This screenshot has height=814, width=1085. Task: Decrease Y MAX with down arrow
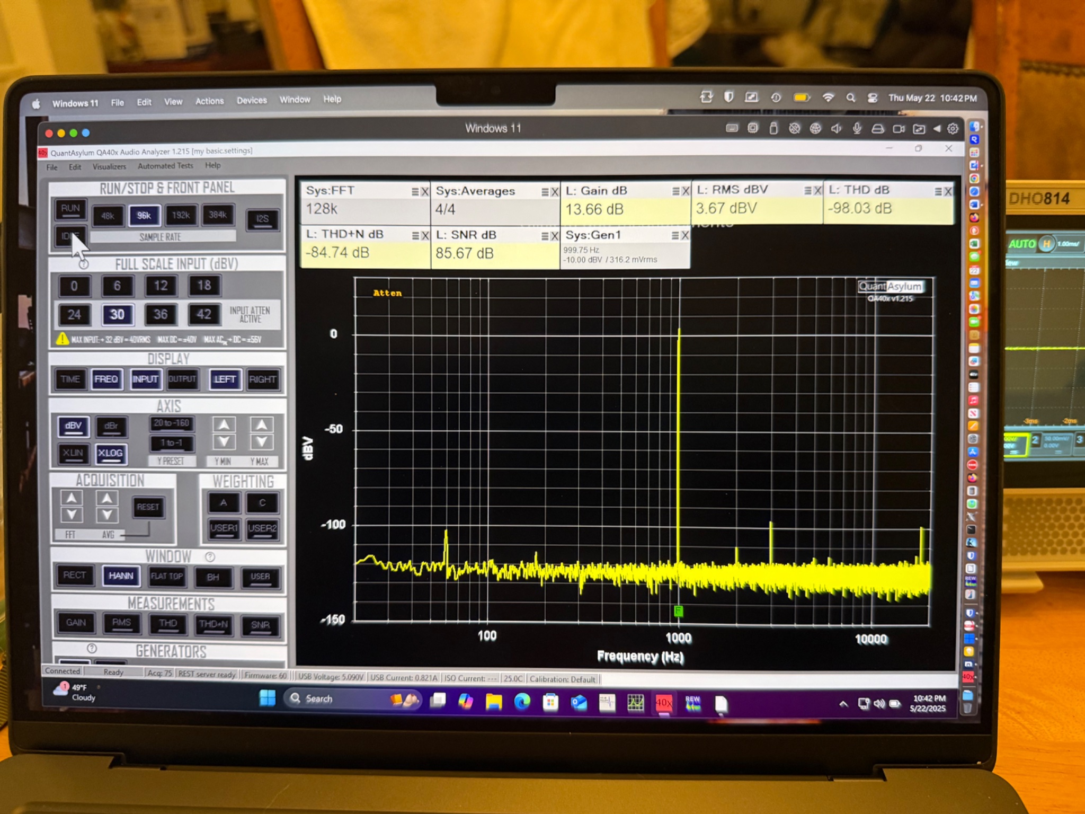point(262,442)
